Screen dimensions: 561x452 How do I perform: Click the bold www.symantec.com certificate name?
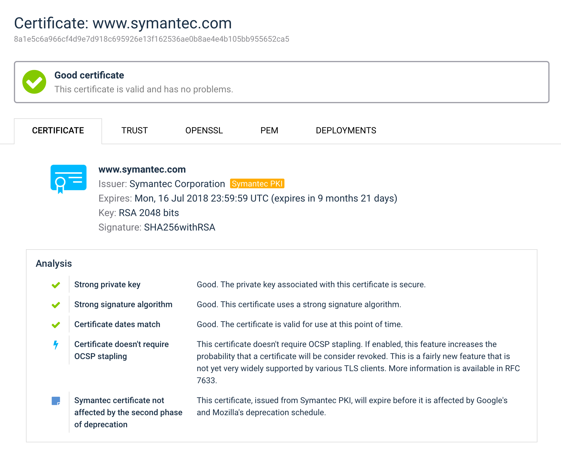click(142, 169)
